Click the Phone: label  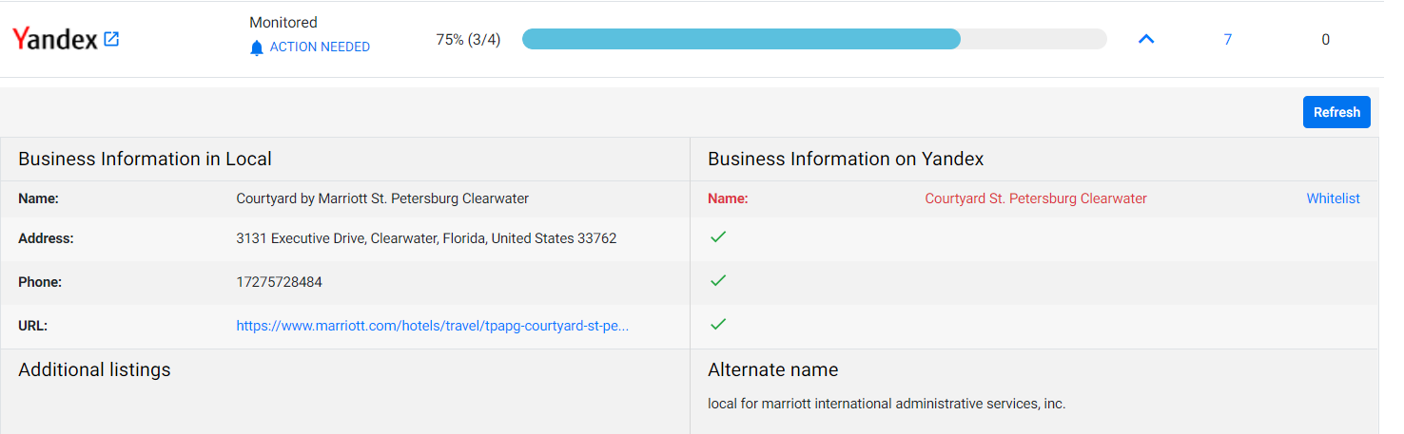pos(40,282)
